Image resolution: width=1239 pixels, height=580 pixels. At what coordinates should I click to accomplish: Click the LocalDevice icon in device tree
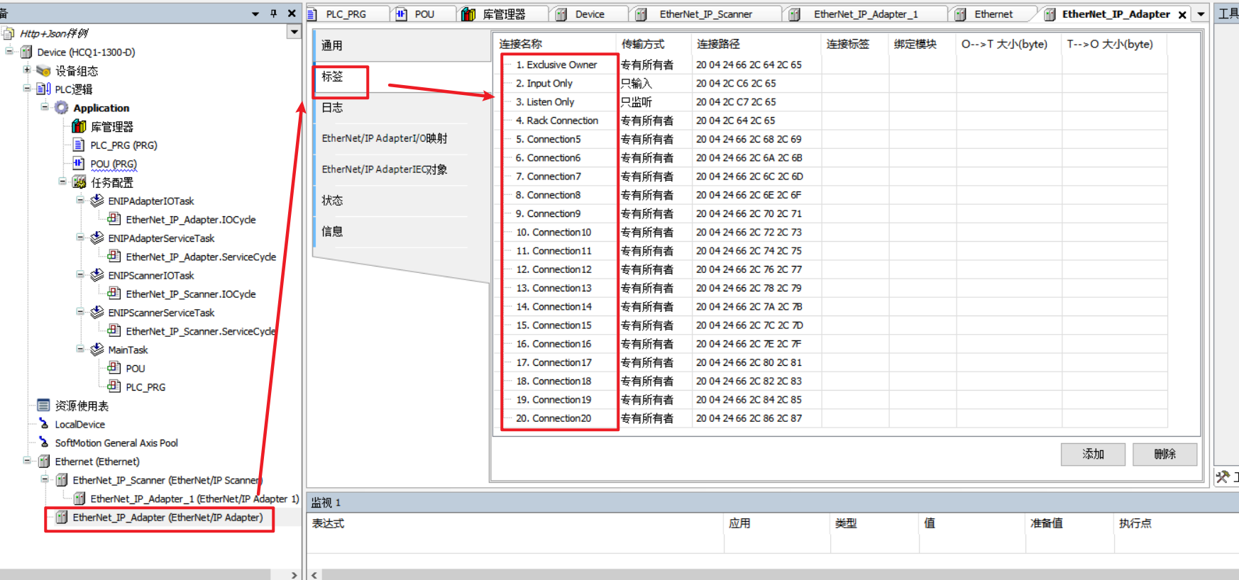(43, 424)
